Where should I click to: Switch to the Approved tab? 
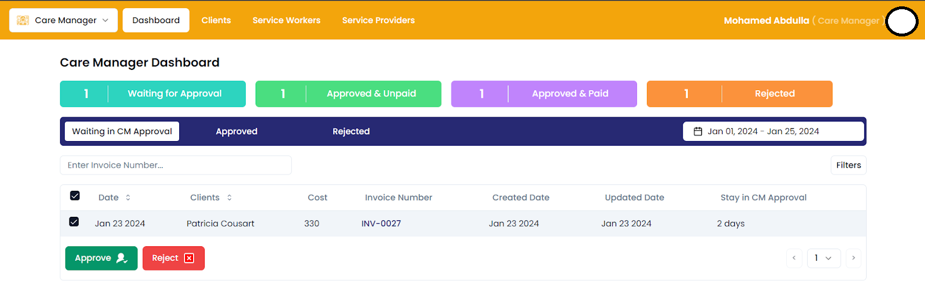click(236, 131)
